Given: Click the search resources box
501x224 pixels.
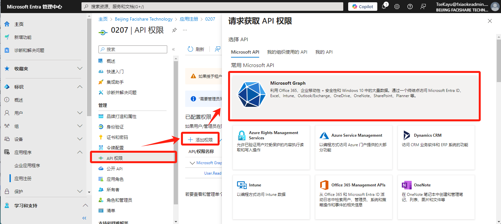Looking at the screenshot, I should tap(212, 7).
